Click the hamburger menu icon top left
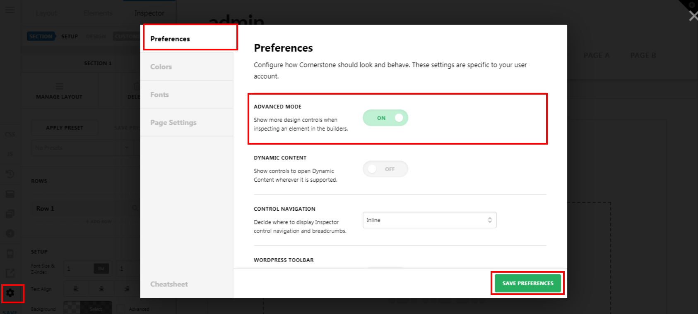The width and height of the screenshot is (698, 314). coord(10,10)
